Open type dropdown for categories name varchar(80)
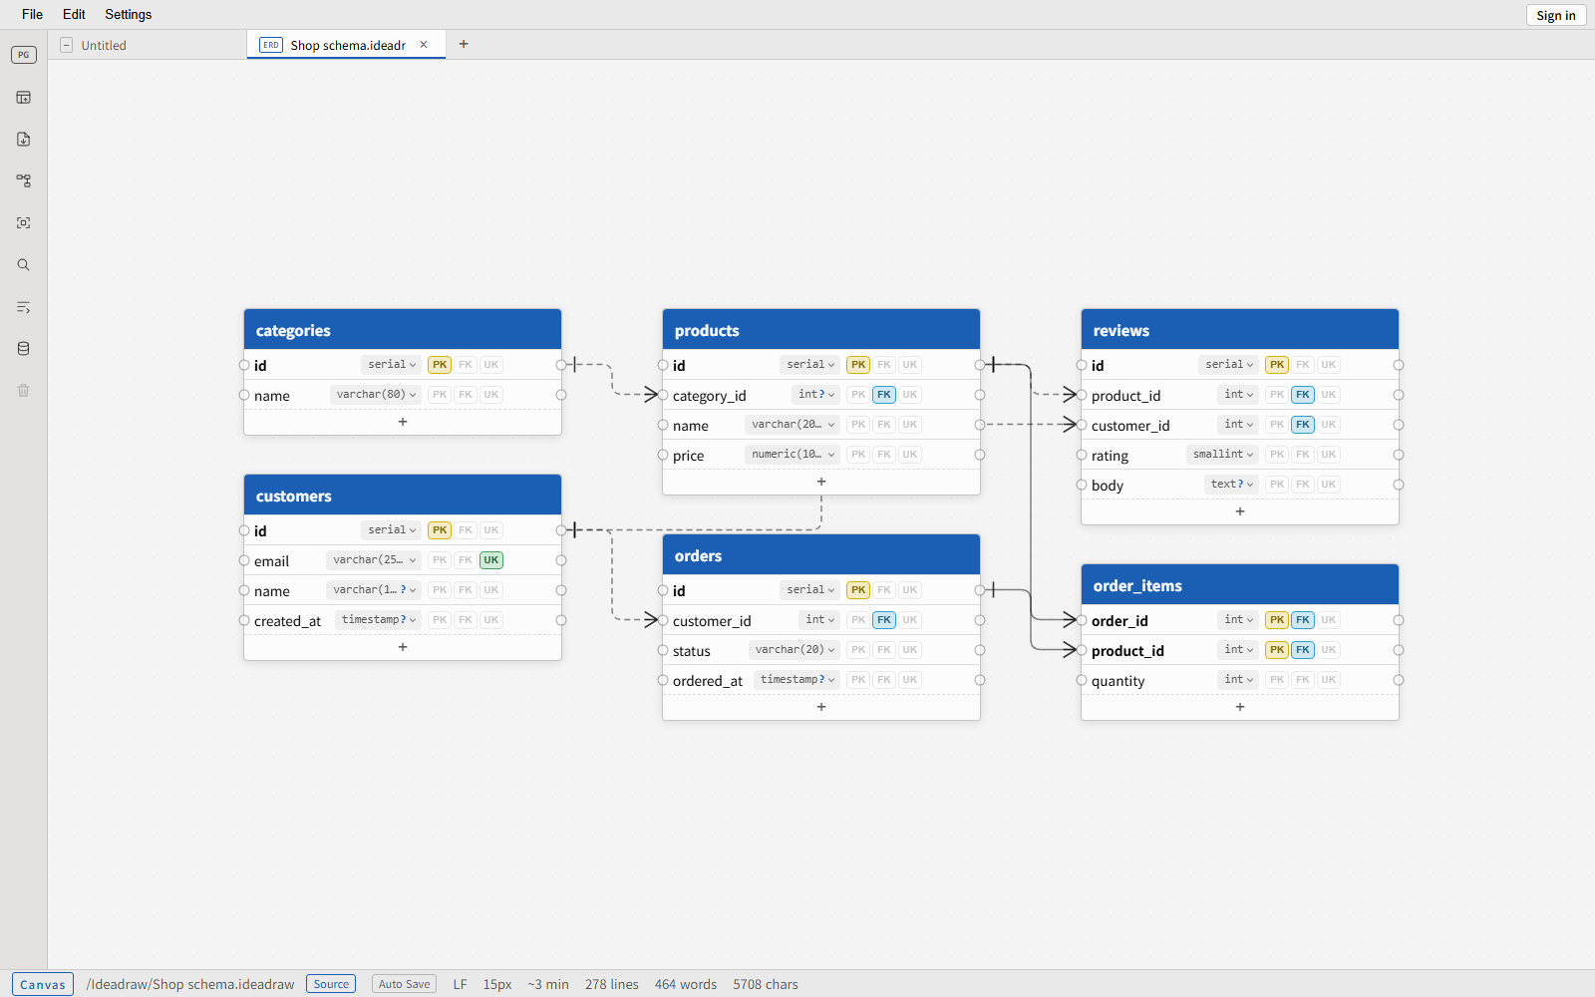Image resolution: width=1595 pixels, height=997 pixels. [x=376, y=395]
